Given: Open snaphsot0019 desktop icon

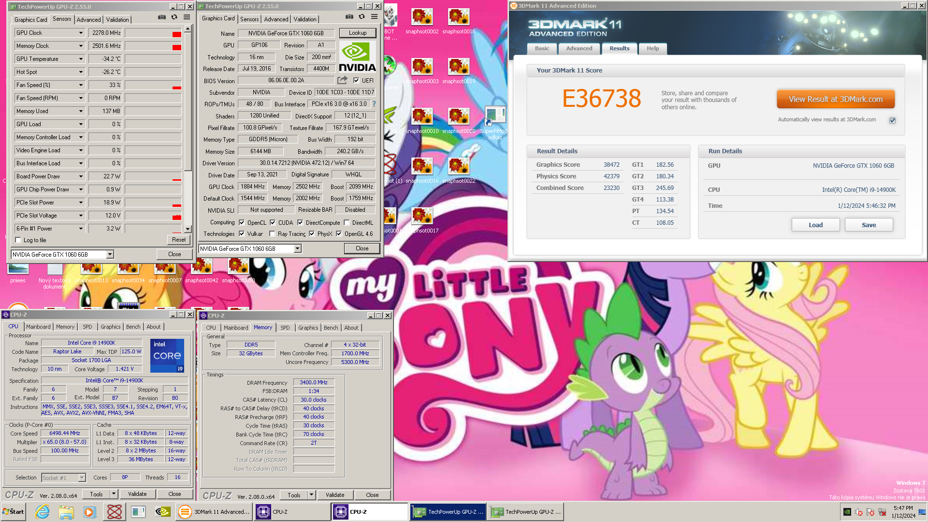Looking at the screenshot, I should (x=459, y=72).
